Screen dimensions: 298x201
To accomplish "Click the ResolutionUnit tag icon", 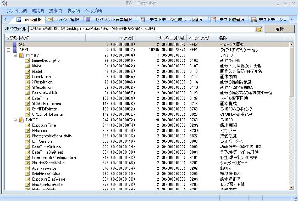I will coord(27,93).
